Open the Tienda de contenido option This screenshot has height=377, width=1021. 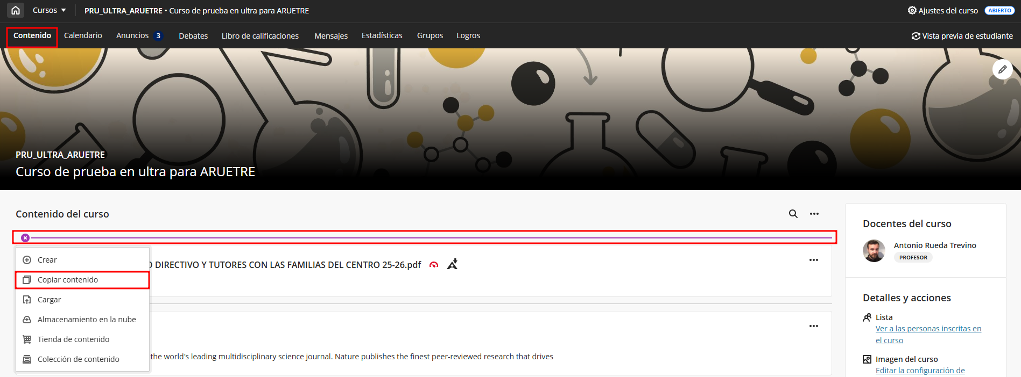pyautogui.click(x=73, y=339)
